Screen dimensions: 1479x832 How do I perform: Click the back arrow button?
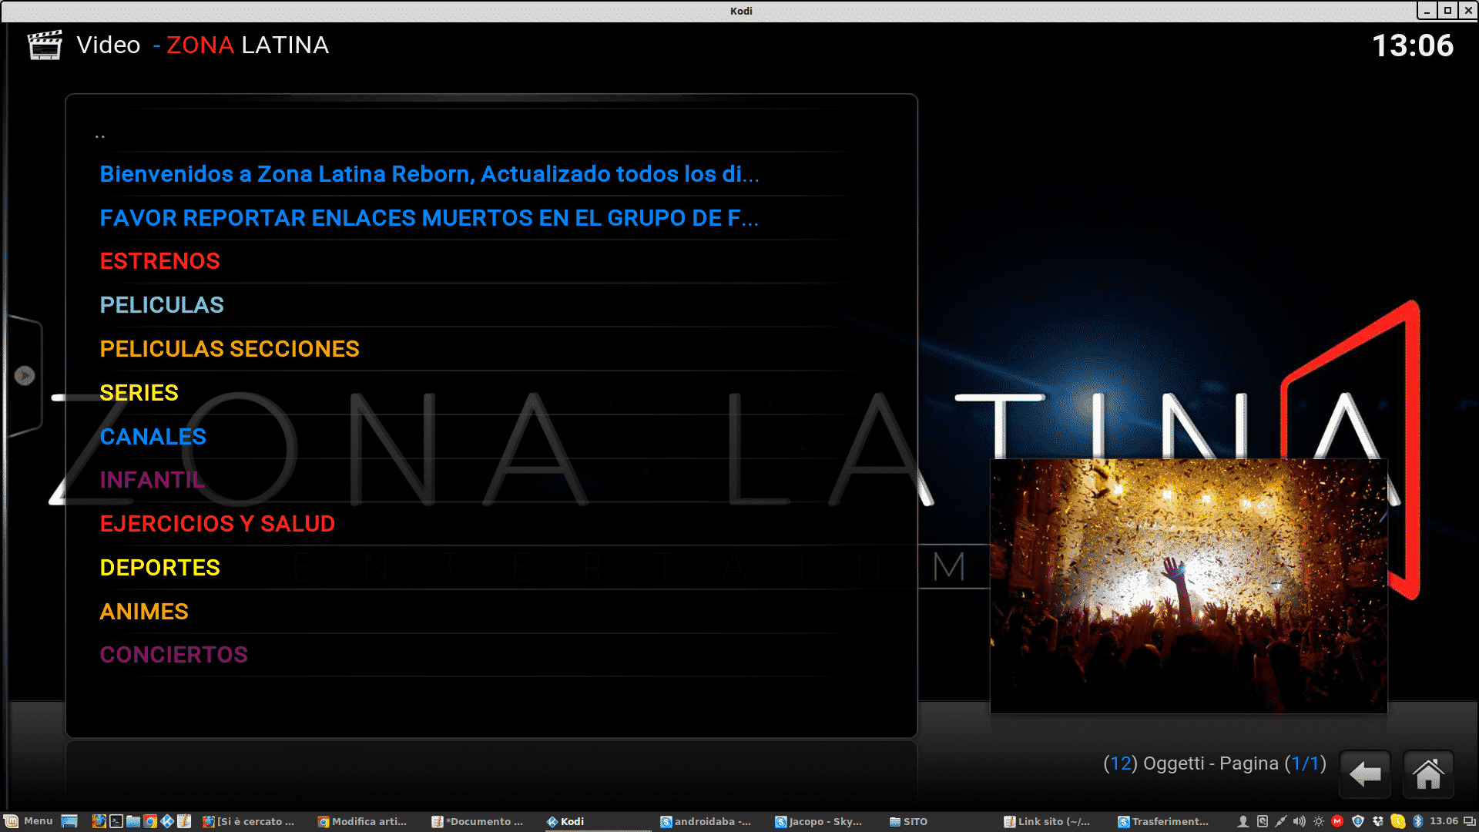1365,774
